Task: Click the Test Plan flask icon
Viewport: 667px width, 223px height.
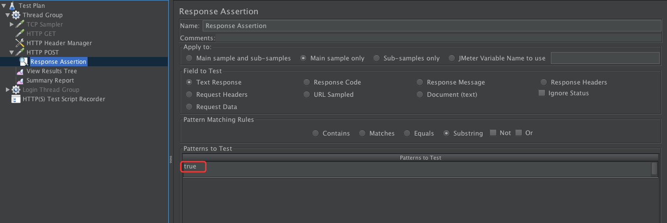Action: [x=12, y=6]
